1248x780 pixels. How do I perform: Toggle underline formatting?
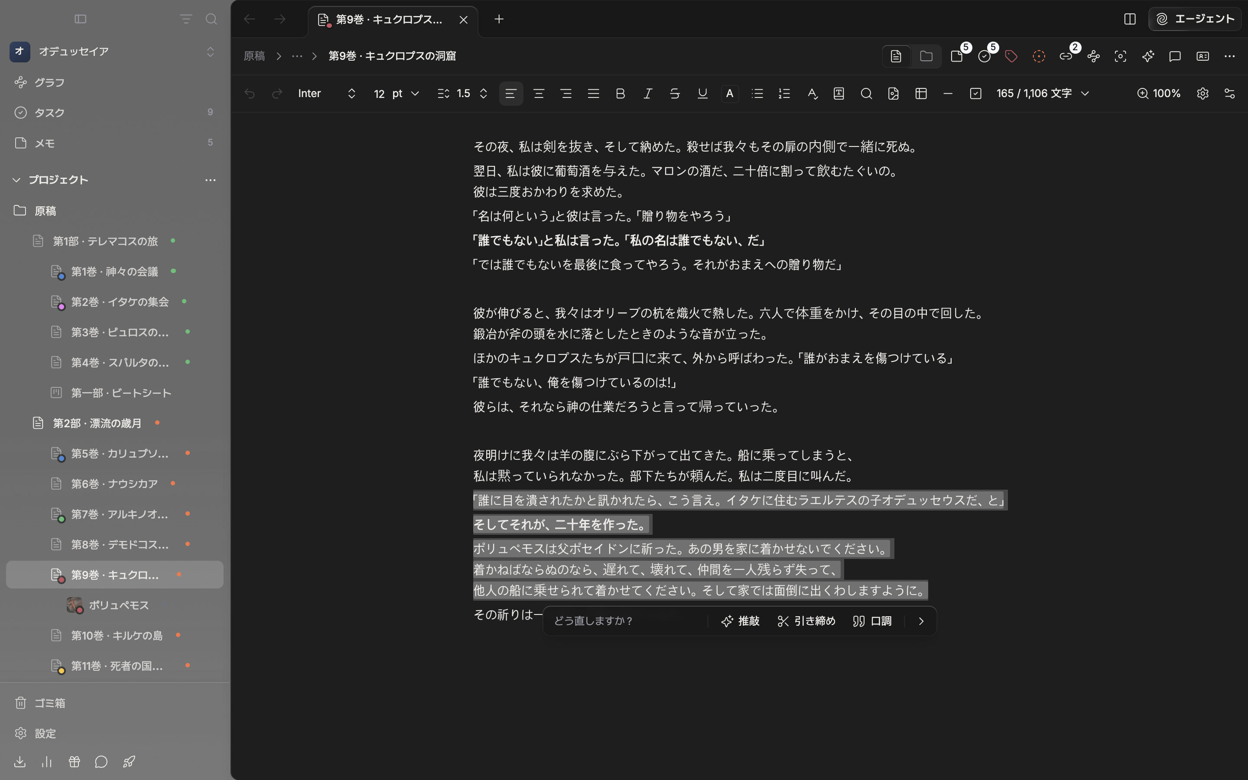click(702, 93)
